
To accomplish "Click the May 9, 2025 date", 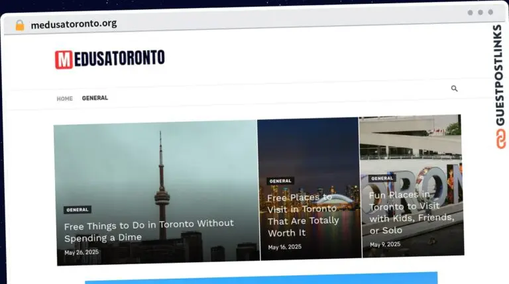I will [385, 244].
